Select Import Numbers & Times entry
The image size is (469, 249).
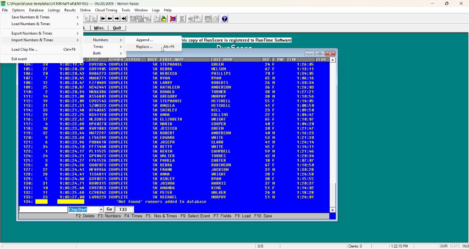click(42, 40)
